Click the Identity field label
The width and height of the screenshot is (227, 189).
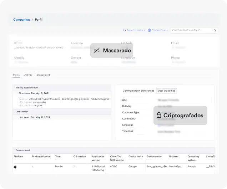19,58
